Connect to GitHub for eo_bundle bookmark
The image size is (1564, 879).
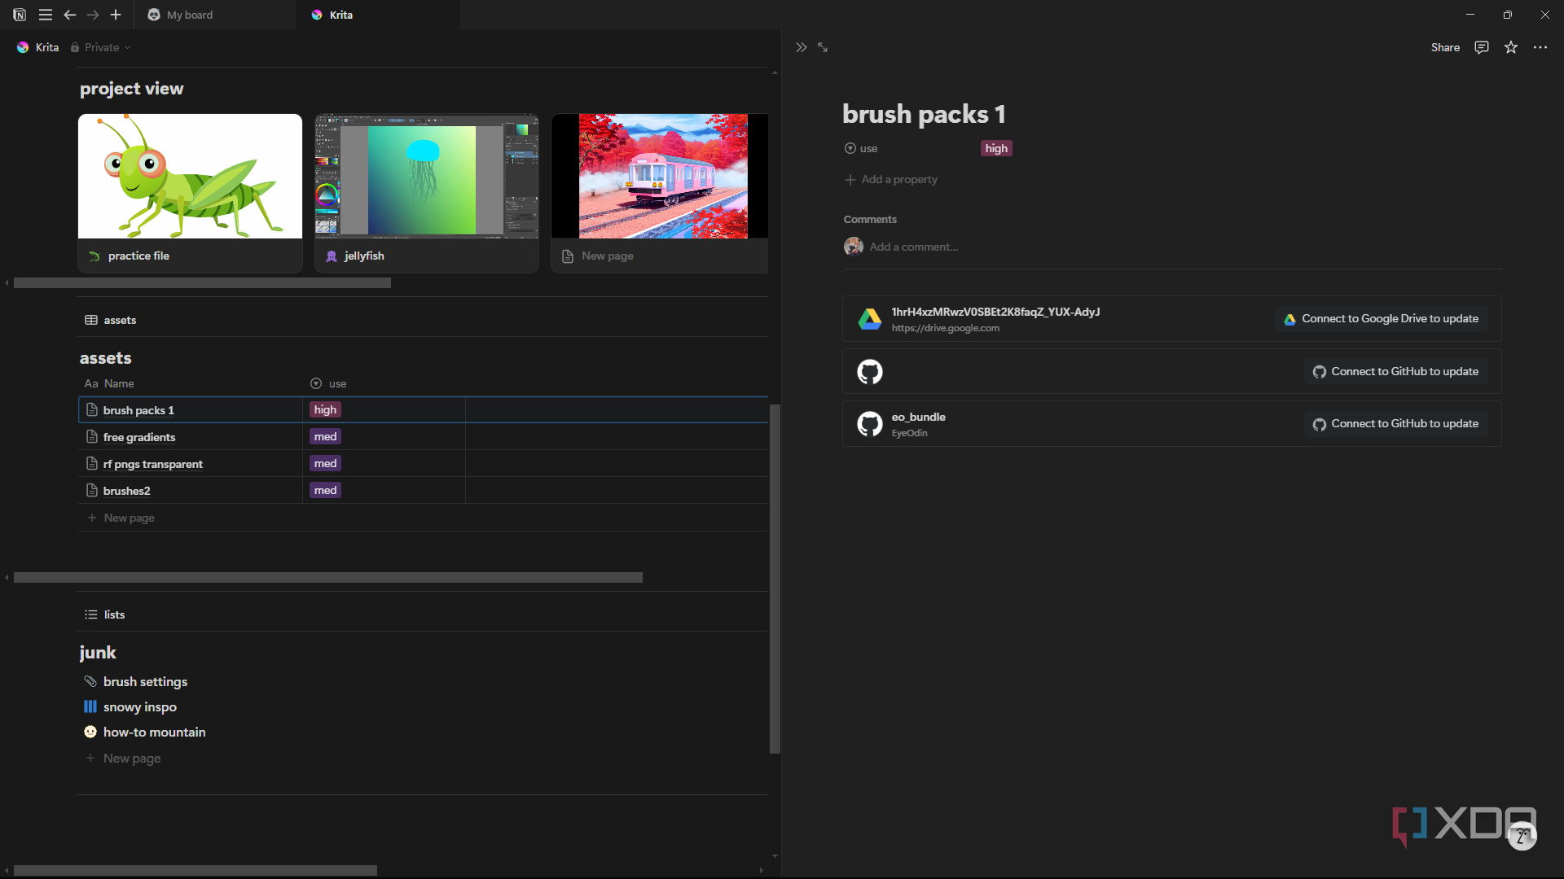pyautogui.click(x=1396, y=424)
